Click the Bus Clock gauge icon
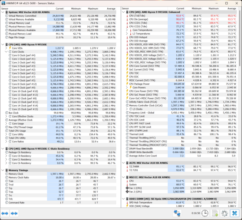This screenshot has height=220, width=242. [x=7, y=113]
